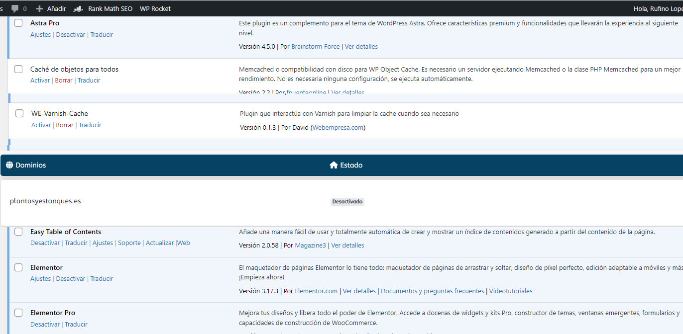Open Documentos y preguntas frecuentes link

tap(433, 291)
